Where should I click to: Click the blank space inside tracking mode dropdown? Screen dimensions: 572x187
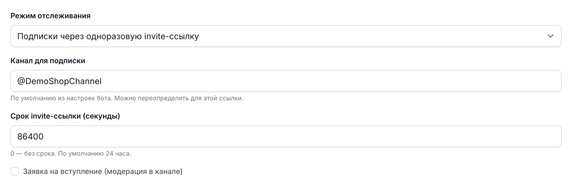click(372, 36)
